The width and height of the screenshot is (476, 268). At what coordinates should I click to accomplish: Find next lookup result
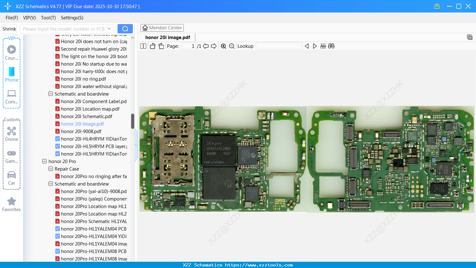pyautogui.click(x=315, y=46)
